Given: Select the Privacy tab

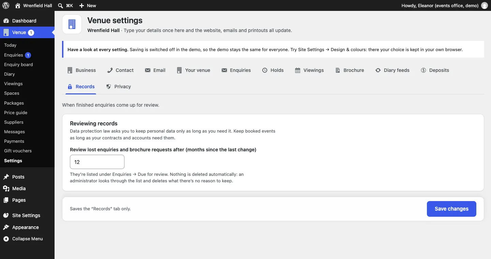Looking at the screenshot, I should pos(118,87).
